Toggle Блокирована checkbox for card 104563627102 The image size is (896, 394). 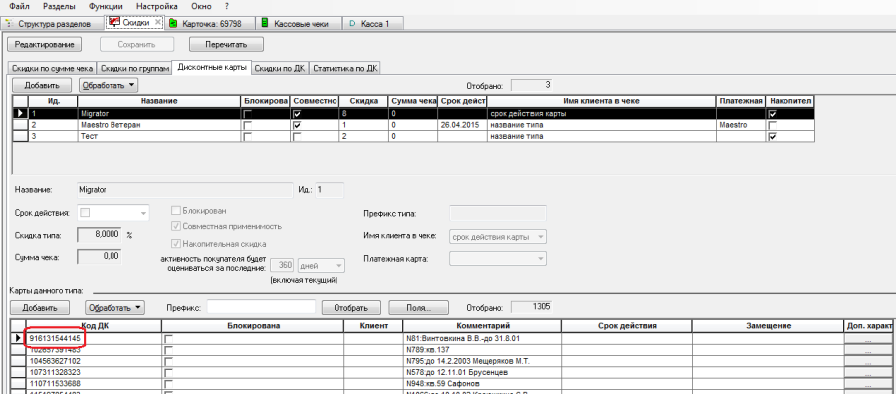point(168,361)
